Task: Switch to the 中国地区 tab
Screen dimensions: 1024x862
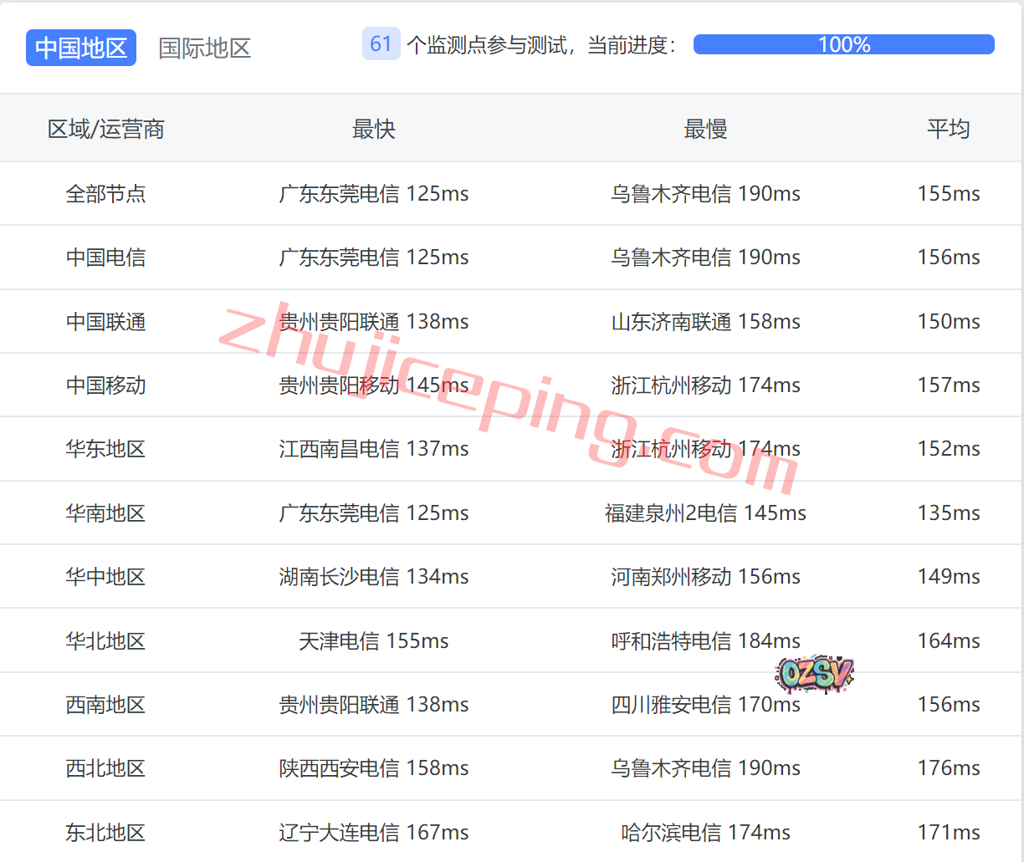Action: pos(81,48)
